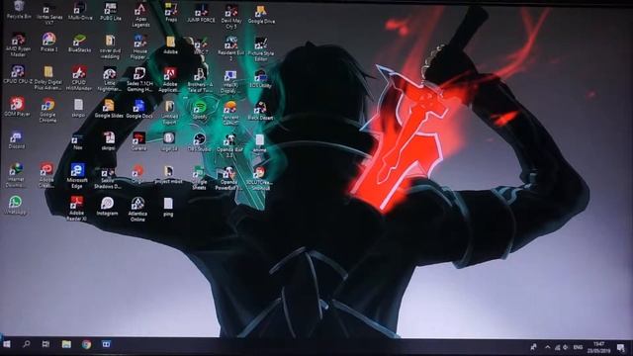
Task: Launch Atlantica Online shortcut
Action: [137, 210]
